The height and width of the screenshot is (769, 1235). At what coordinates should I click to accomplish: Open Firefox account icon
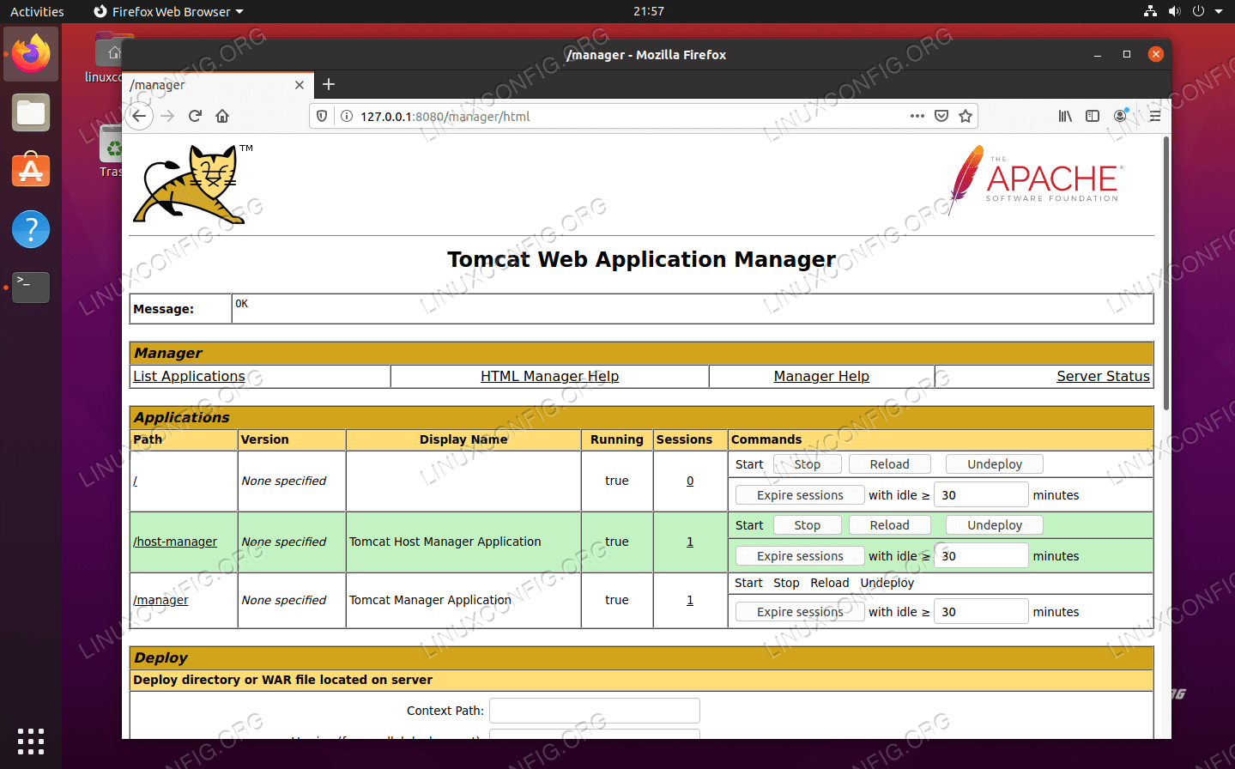point(1121,116)
